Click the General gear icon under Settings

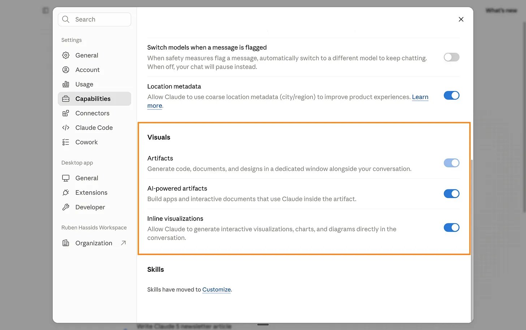pos(66,55)
